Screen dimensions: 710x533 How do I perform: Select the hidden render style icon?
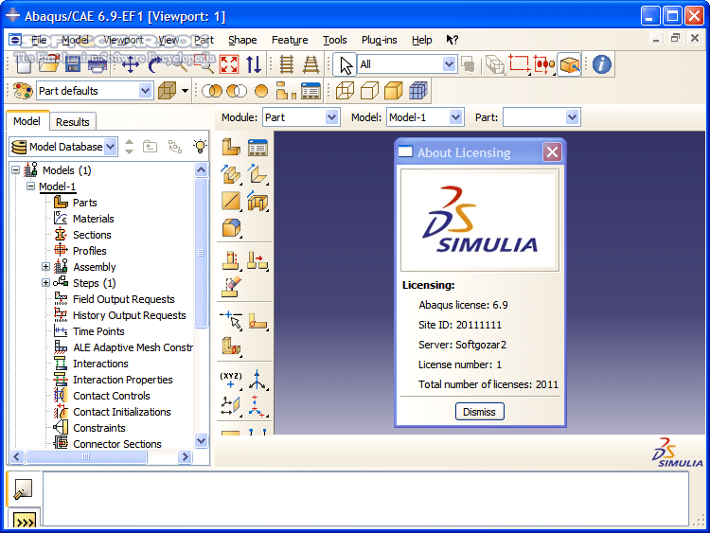369,91
